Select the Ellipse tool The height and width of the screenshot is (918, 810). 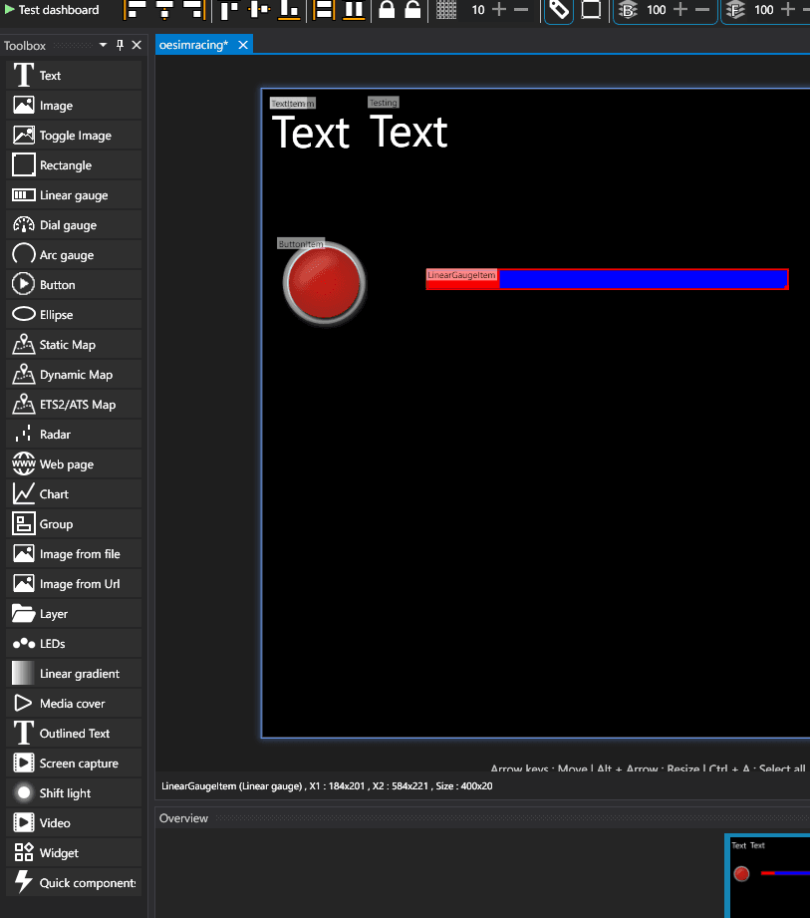pos(74,314)
